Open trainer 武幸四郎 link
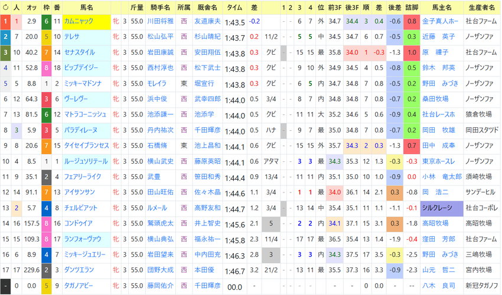Image resolution: width=502 pixels, height=295 pixels. point(207,99)
